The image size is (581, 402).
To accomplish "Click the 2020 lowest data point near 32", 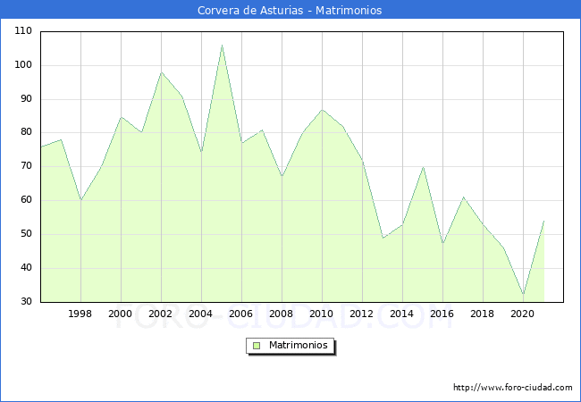I will pos(523,295).
